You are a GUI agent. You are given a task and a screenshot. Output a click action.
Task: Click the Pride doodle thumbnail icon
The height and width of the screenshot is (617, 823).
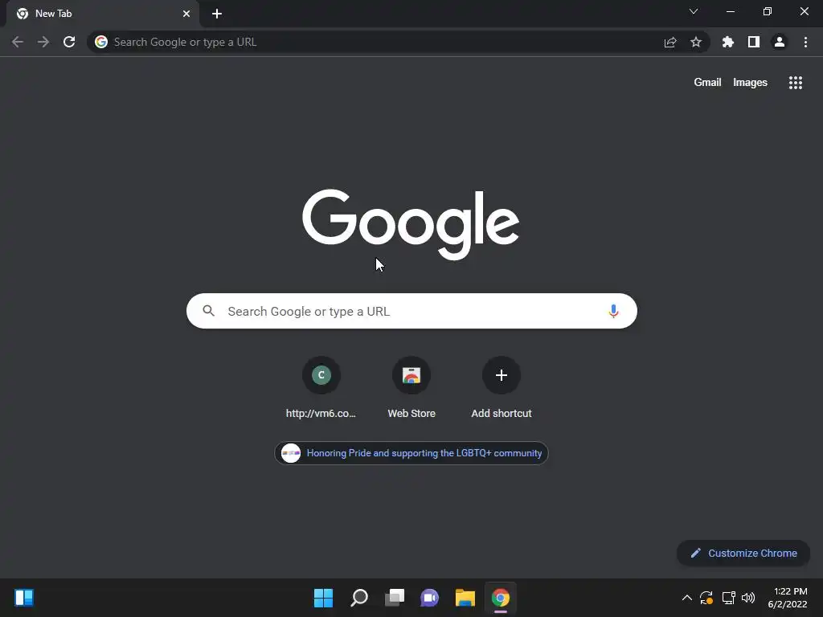pos(291,453)
